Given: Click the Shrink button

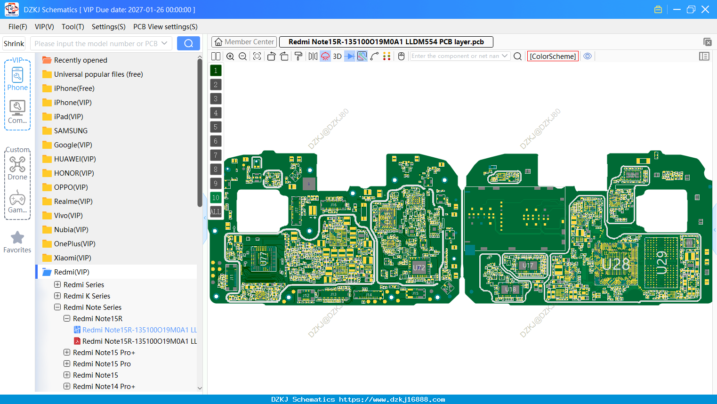Looking at the screenshot, I should tap(14, 43).
